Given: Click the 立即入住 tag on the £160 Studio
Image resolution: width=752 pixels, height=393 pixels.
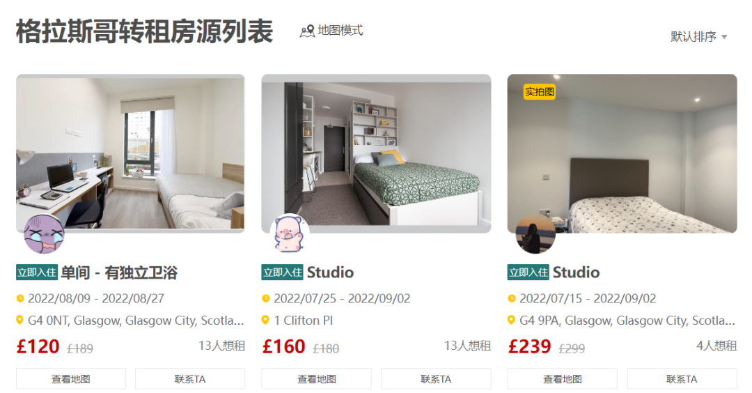Looking at the screenshot, I should 283,272.
